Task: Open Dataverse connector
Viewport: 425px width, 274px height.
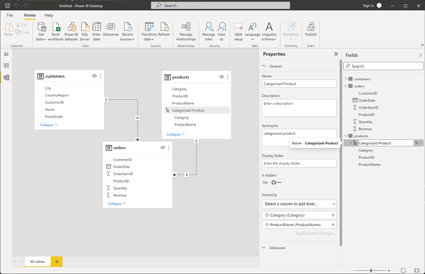Action: 111,29
